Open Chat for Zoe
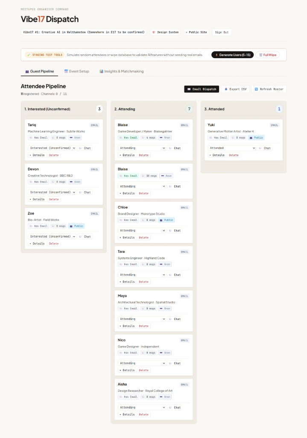This screenshot has width=307, height=438. pyautogui.click(x=85, y=236)
